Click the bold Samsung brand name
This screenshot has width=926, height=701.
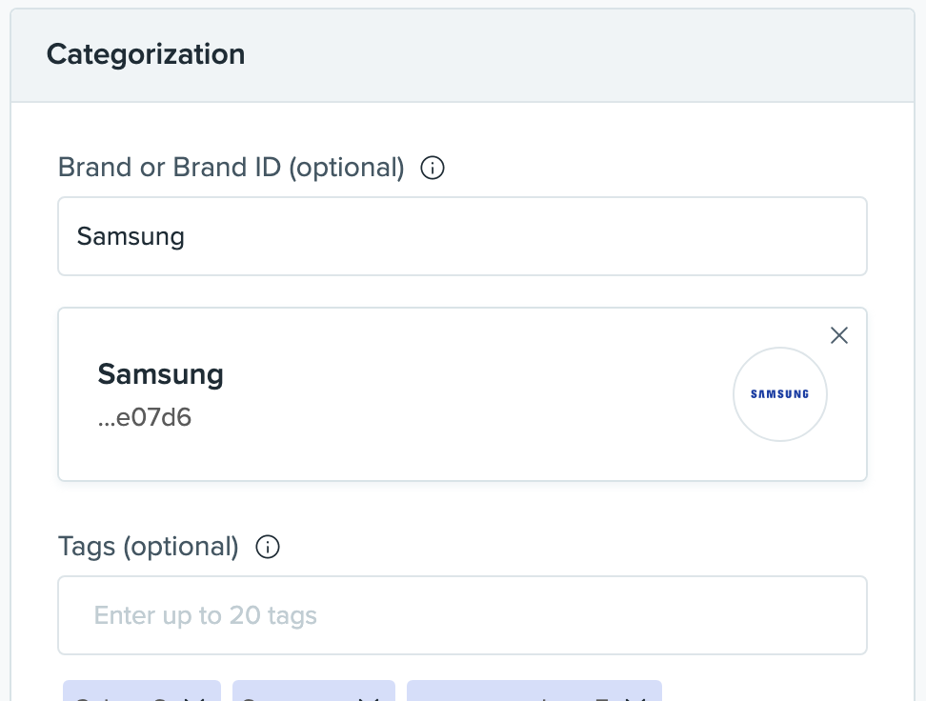161,374
